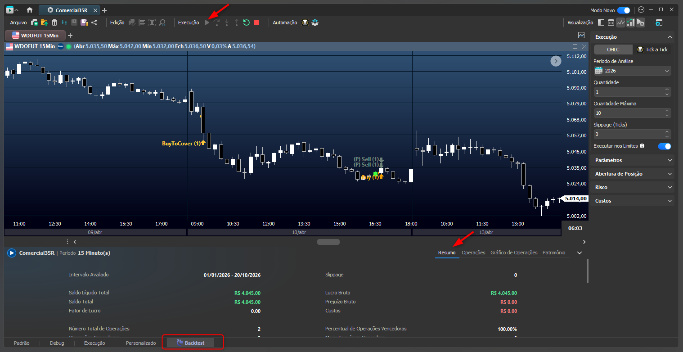This screenshot has width=683, height=352.
Task: Click the more options ellipsis icon
Action: (641, 10)
